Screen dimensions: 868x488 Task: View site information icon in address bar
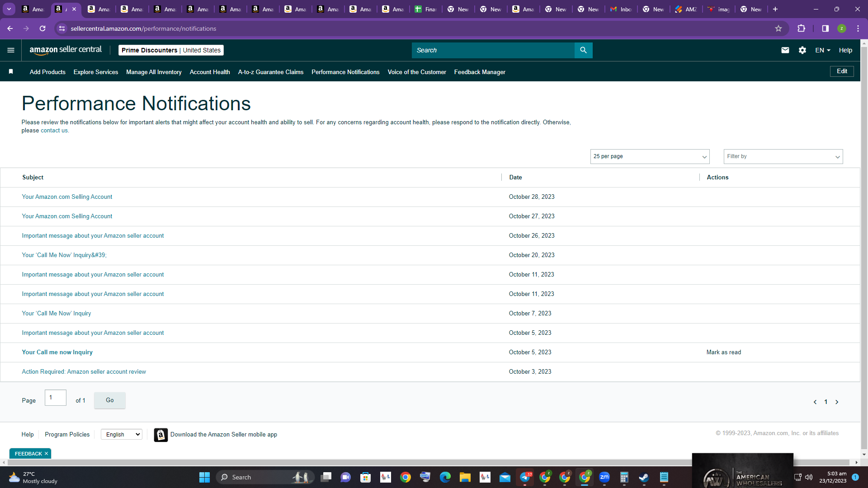(x=62, y=28)
